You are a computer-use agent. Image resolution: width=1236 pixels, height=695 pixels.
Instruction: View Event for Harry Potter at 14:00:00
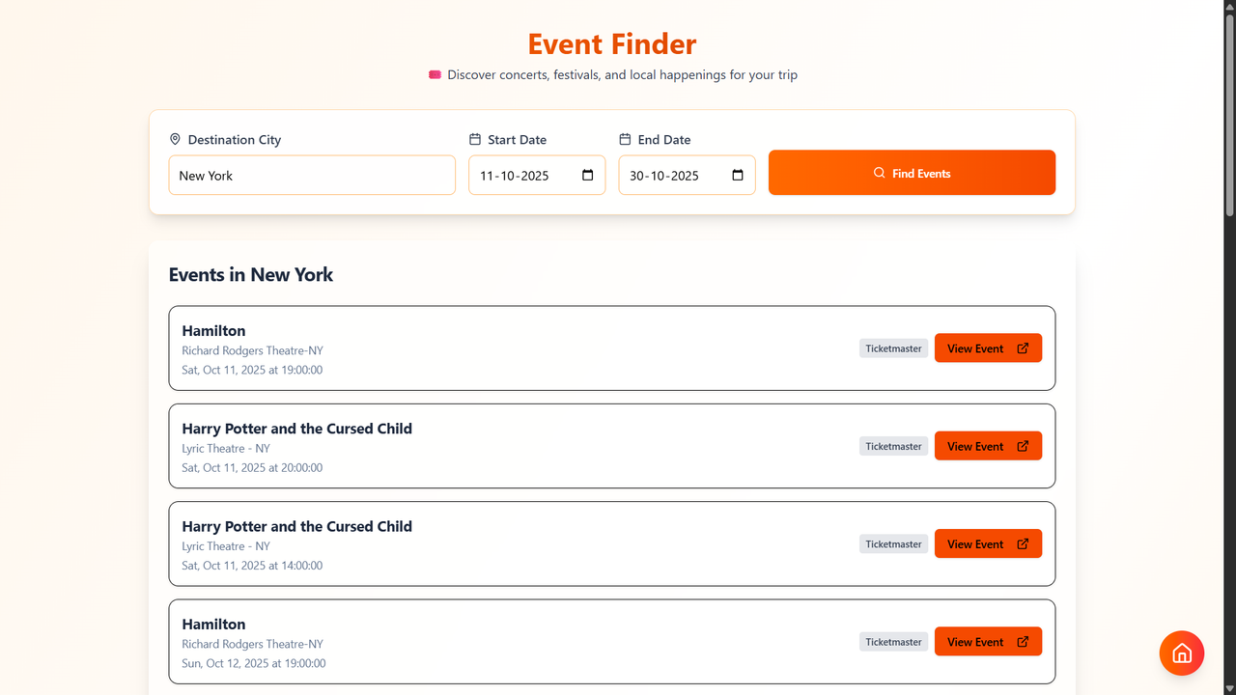[x=988, y=543]
